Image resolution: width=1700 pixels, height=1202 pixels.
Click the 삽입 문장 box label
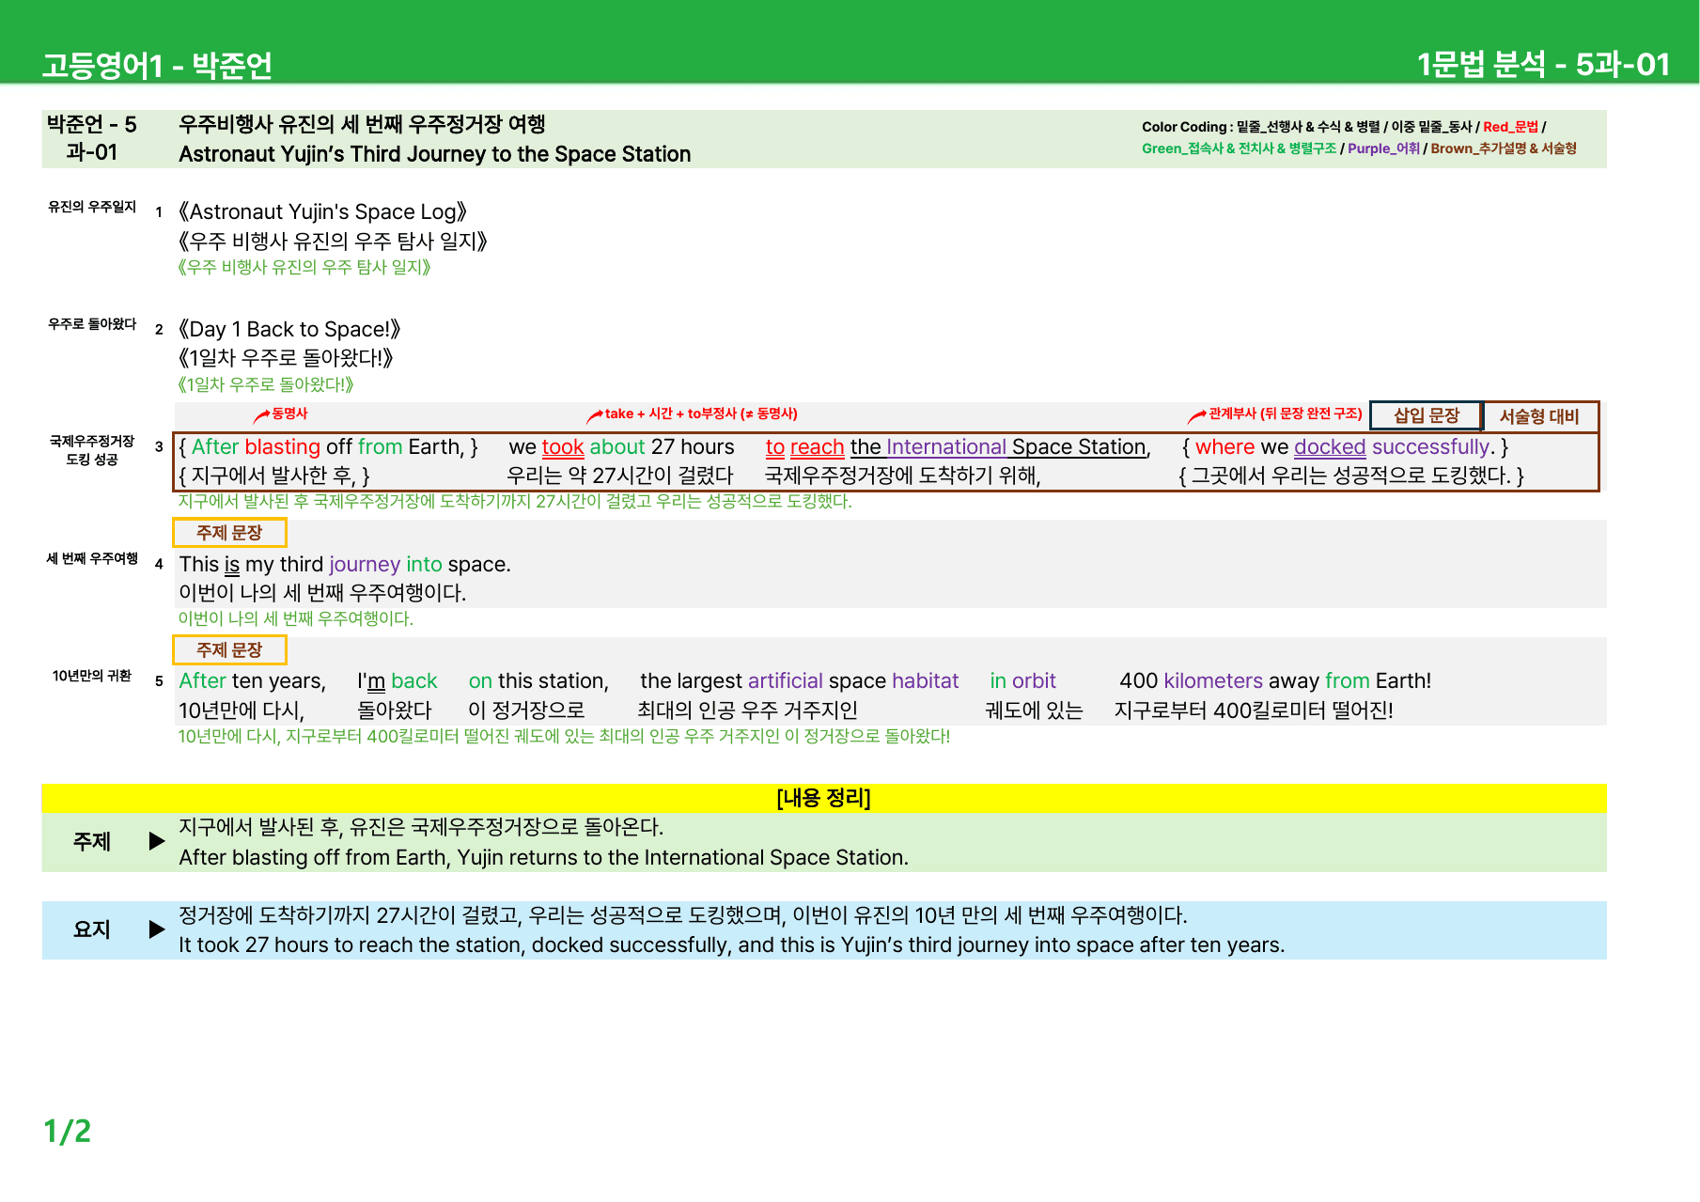coord(1426,415)
